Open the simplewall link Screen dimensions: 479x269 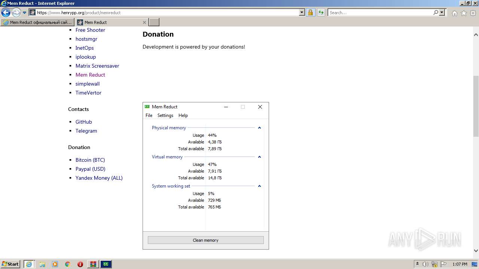(88, 84)
